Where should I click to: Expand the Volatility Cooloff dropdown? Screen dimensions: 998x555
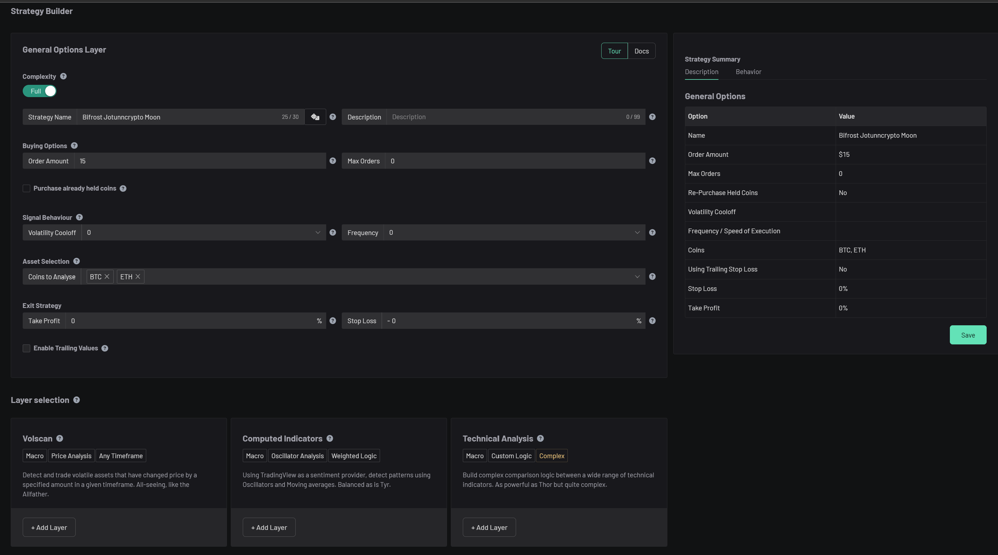pyautogui.click(x=317, y=232)
